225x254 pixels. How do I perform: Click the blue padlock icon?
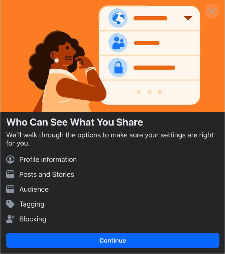[x=118, y=67]
